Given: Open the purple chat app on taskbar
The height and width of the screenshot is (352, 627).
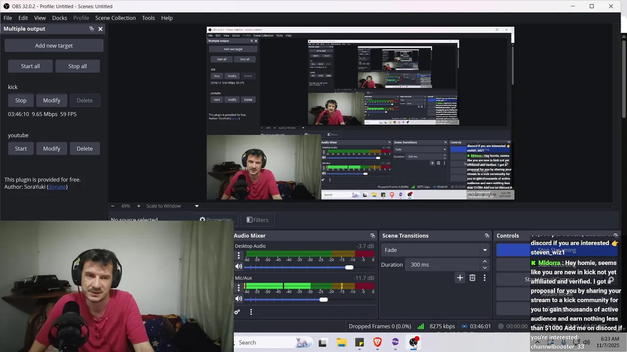Looking at the screenshot, I should [x=395, y=343].
